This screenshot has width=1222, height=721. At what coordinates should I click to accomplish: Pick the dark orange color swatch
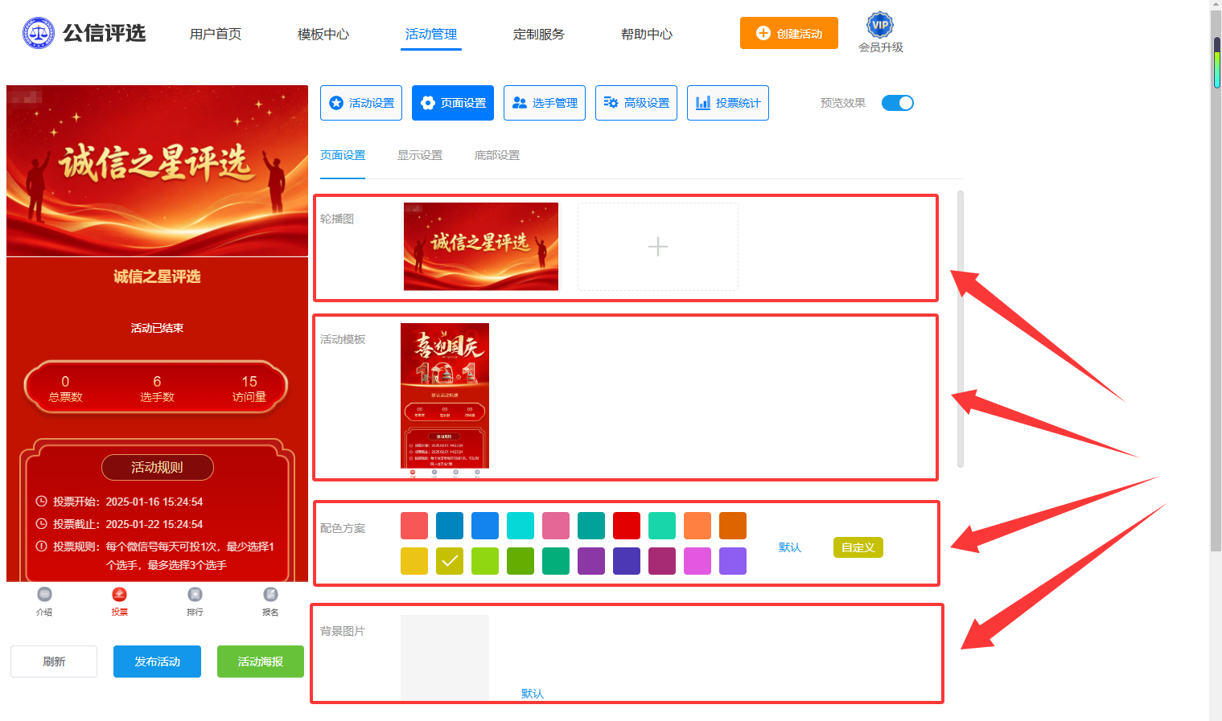click(x=733, y=526)
